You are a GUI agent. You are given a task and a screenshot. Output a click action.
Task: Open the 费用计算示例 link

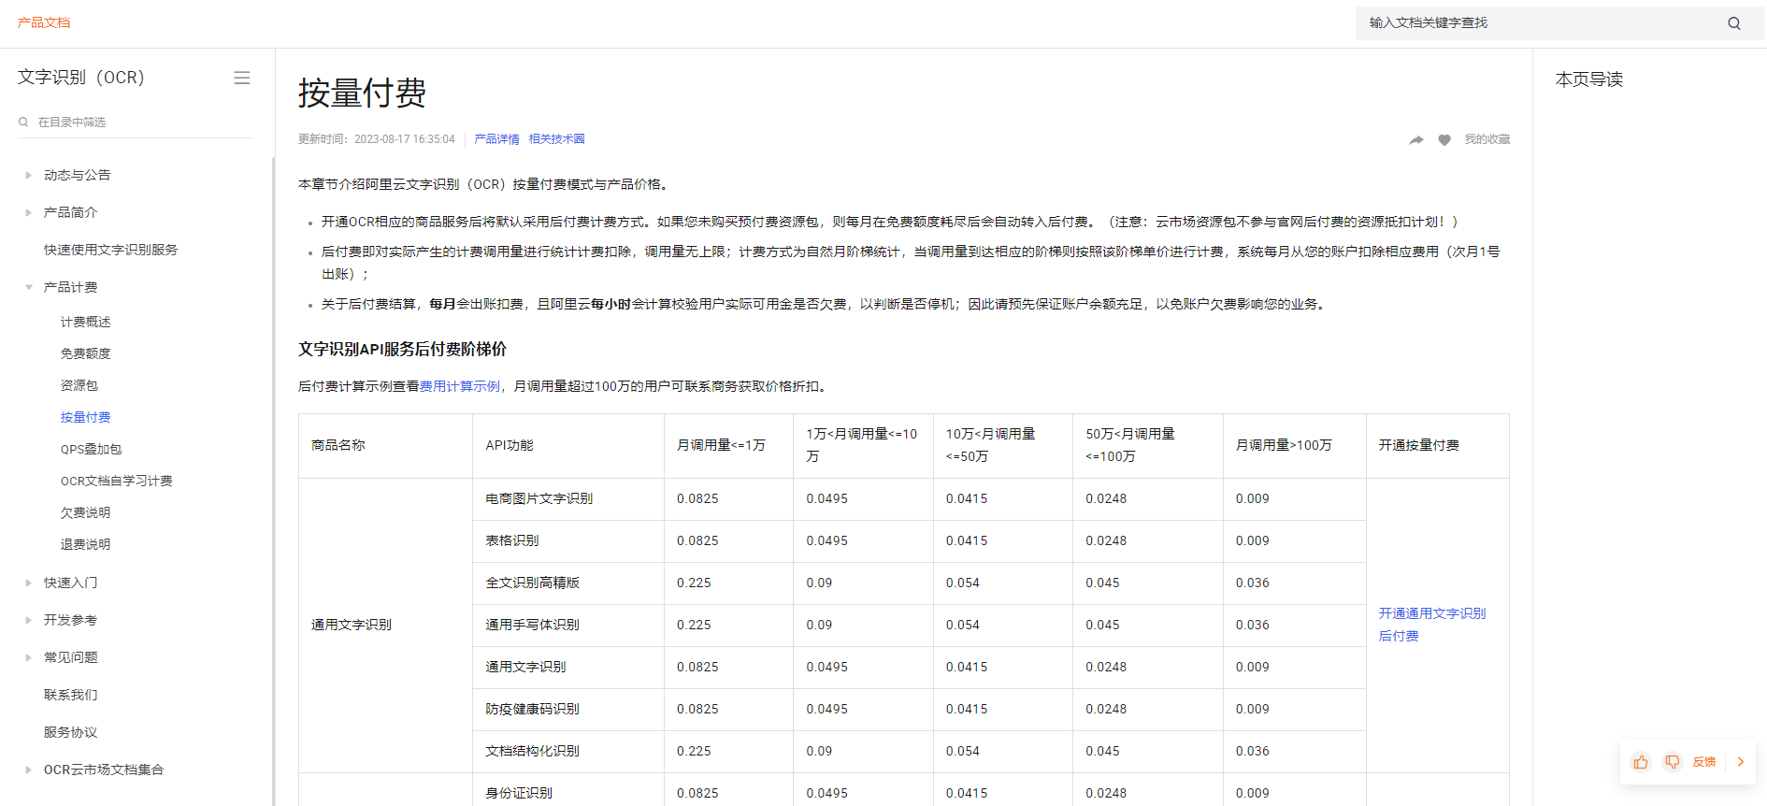[x=460, y=386]
